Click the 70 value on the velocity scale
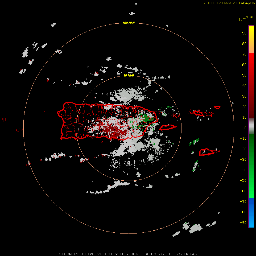Viewport: 256px width, 256px height. [244, 54]
